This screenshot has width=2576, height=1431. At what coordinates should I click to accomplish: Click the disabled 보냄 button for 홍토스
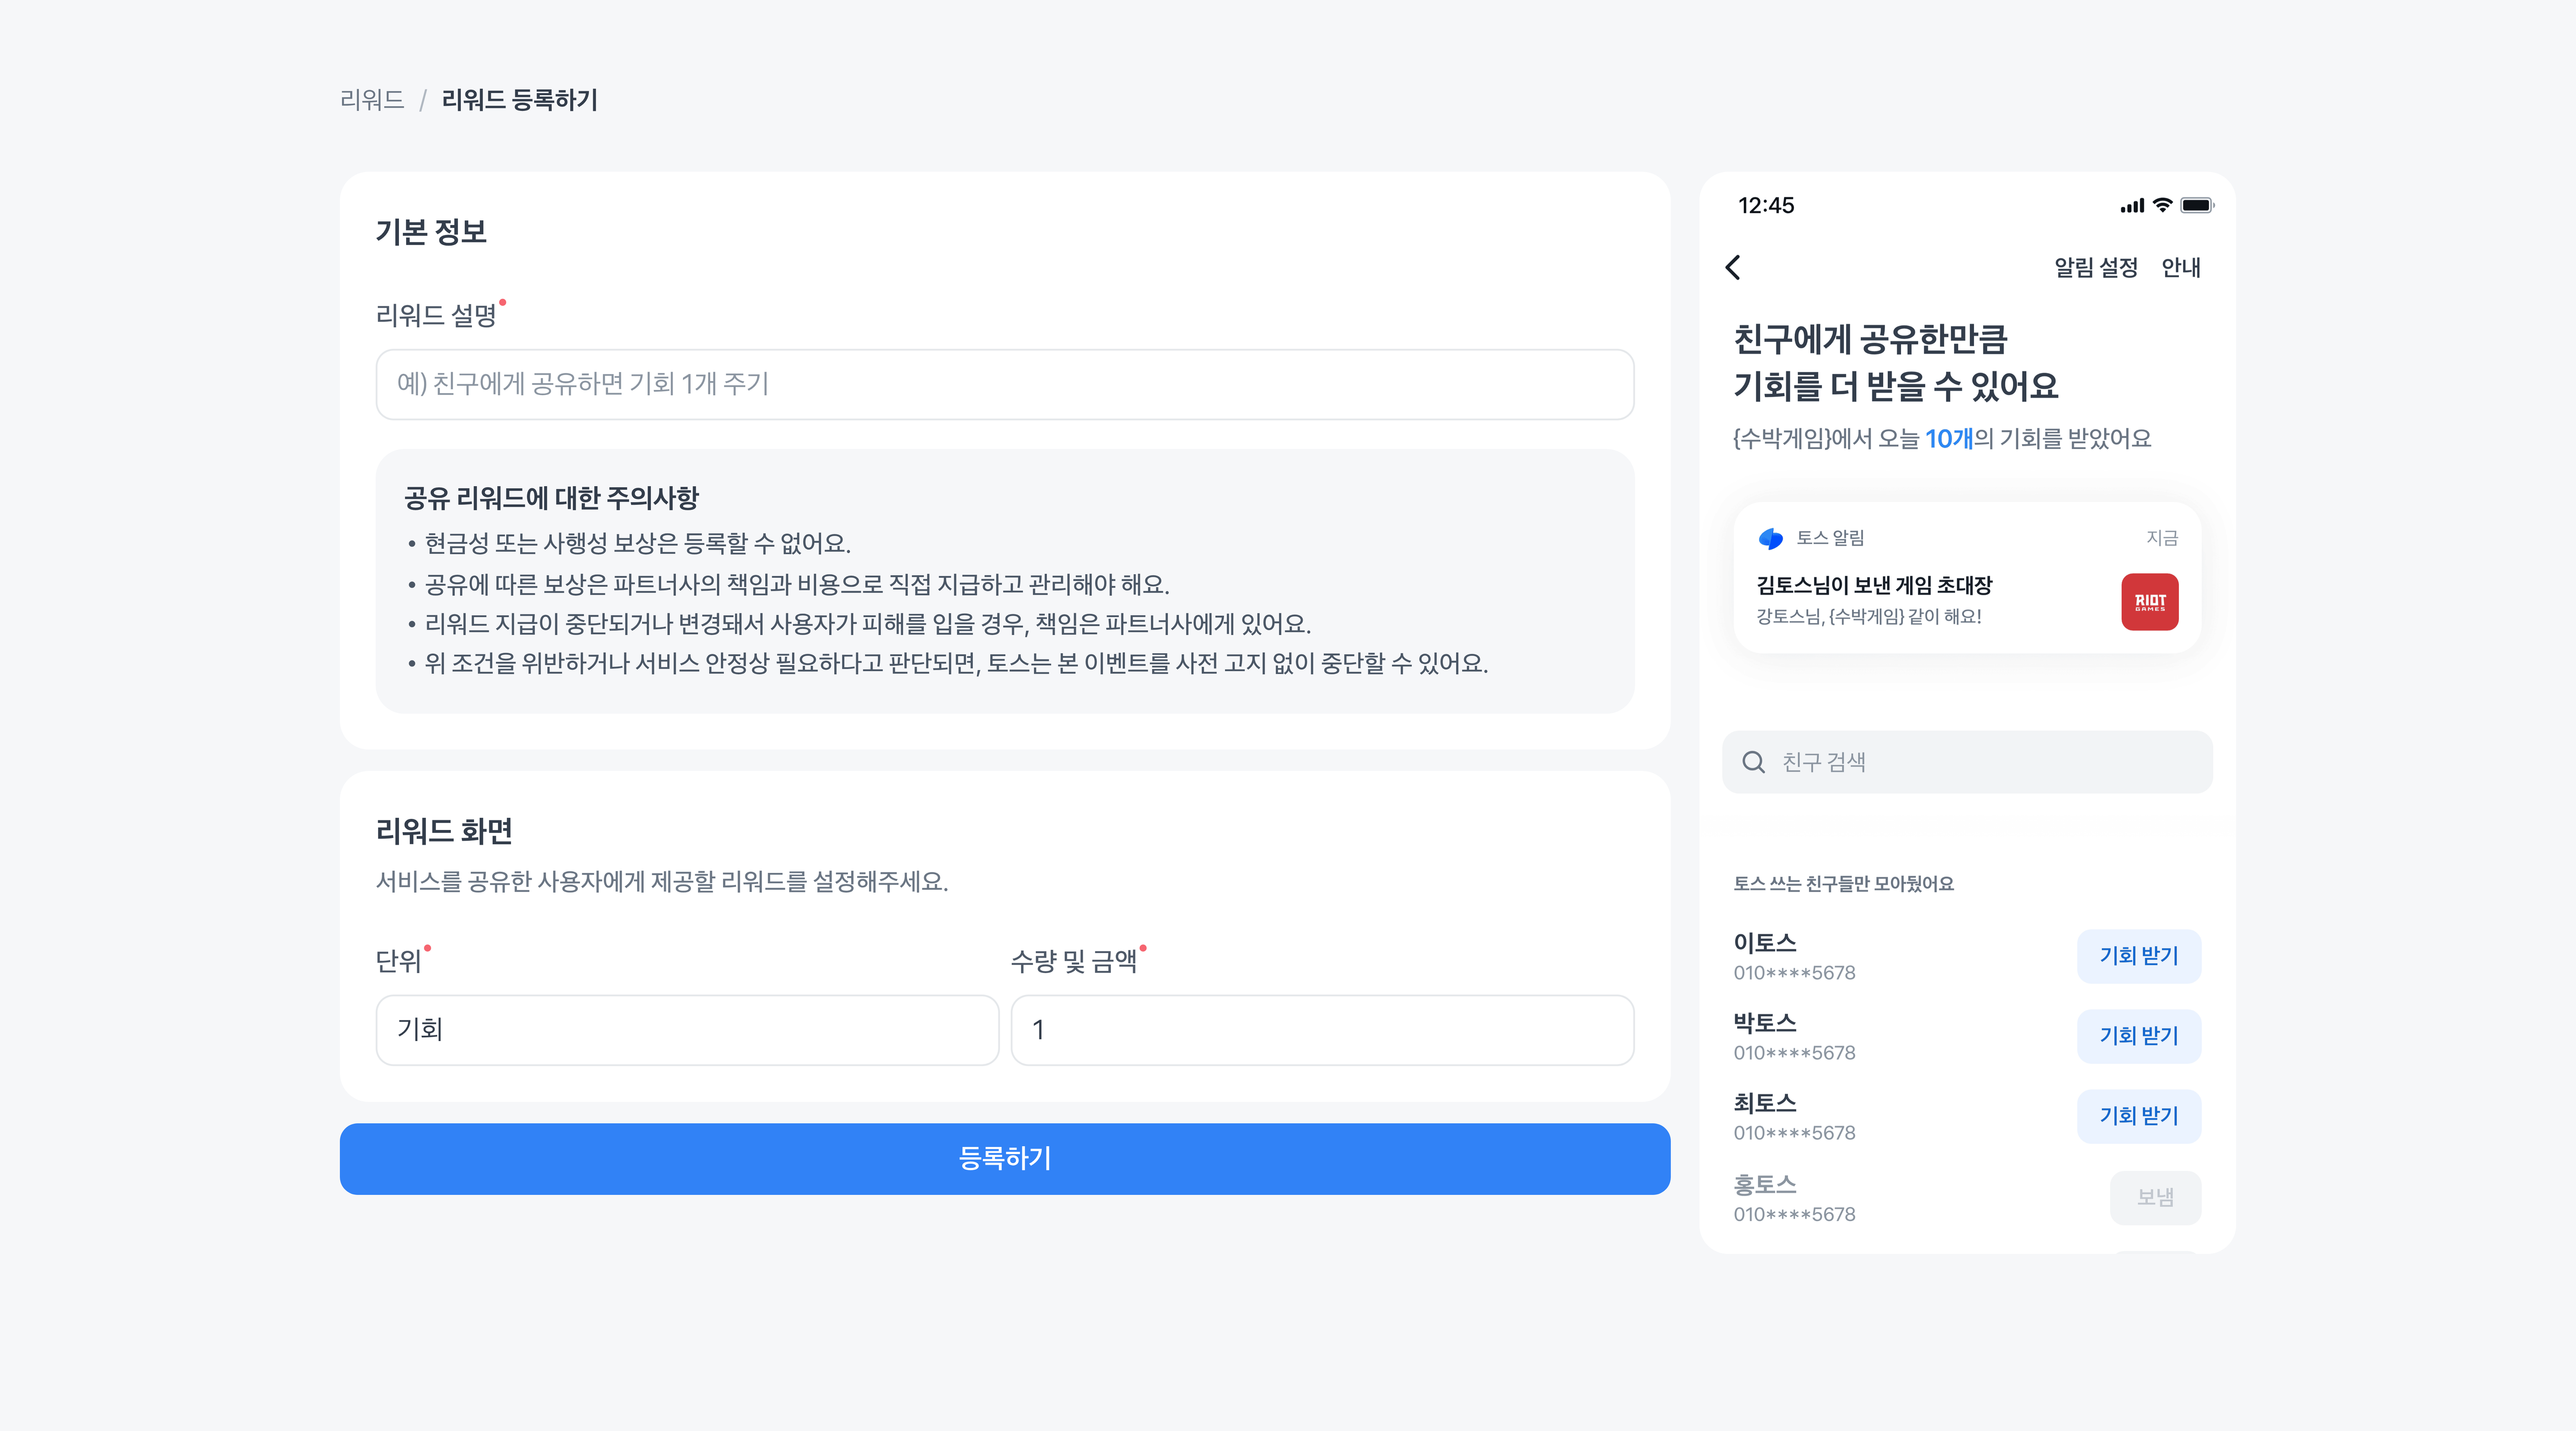(x=2155, y=1197)
